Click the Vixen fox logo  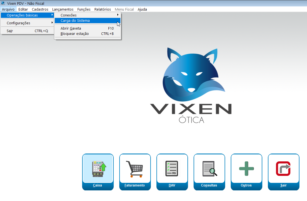click(191, 73)
